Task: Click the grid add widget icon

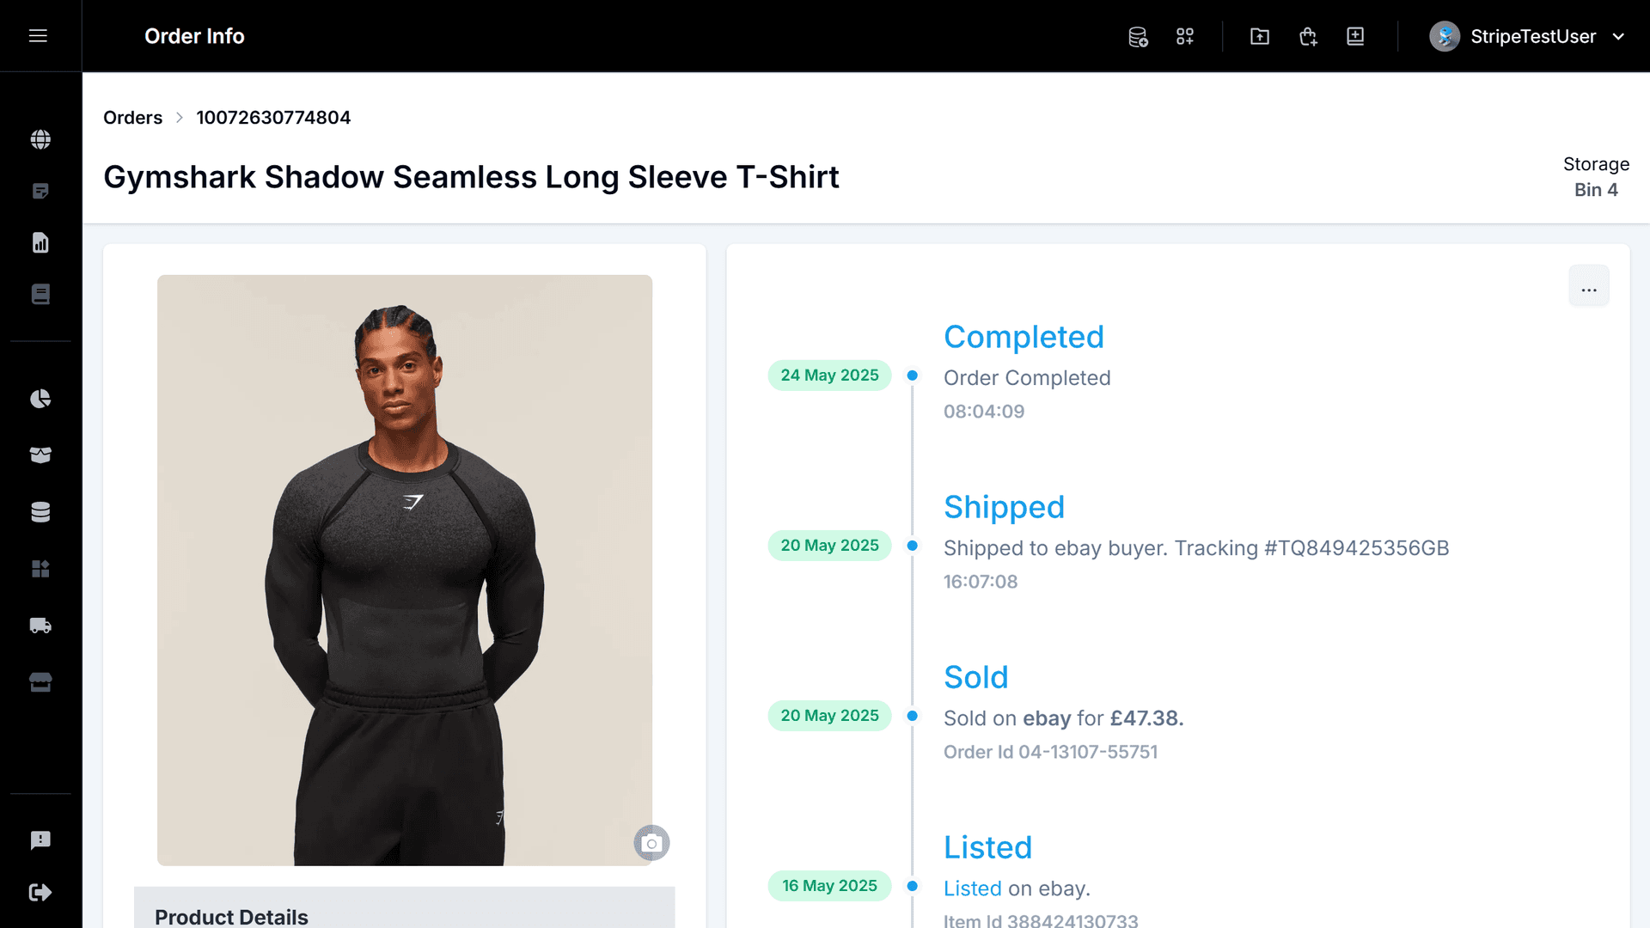Action: click(1185, 36)
